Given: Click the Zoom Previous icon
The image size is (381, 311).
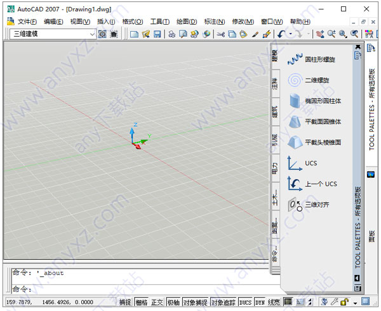Looking at the screenshot, I should tap(354, 34).
